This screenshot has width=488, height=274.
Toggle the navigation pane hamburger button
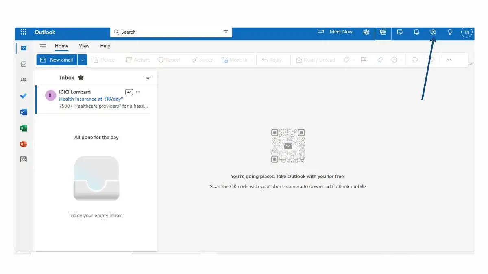(42, 46)
